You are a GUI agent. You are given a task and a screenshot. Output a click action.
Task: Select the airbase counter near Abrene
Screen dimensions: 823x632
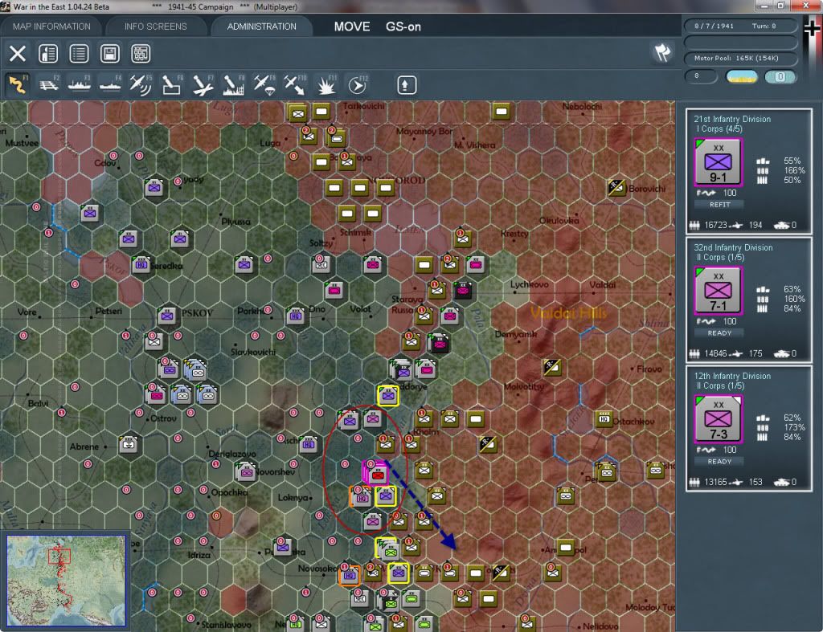[129, 444]
